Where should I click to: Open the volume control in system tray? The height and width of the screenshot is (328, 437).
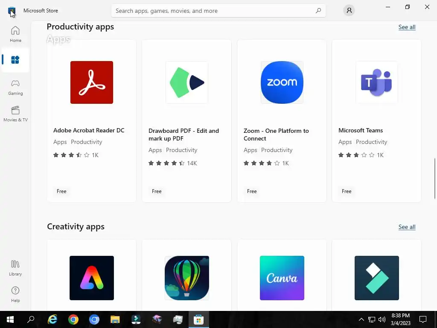(x=382, y=319)
